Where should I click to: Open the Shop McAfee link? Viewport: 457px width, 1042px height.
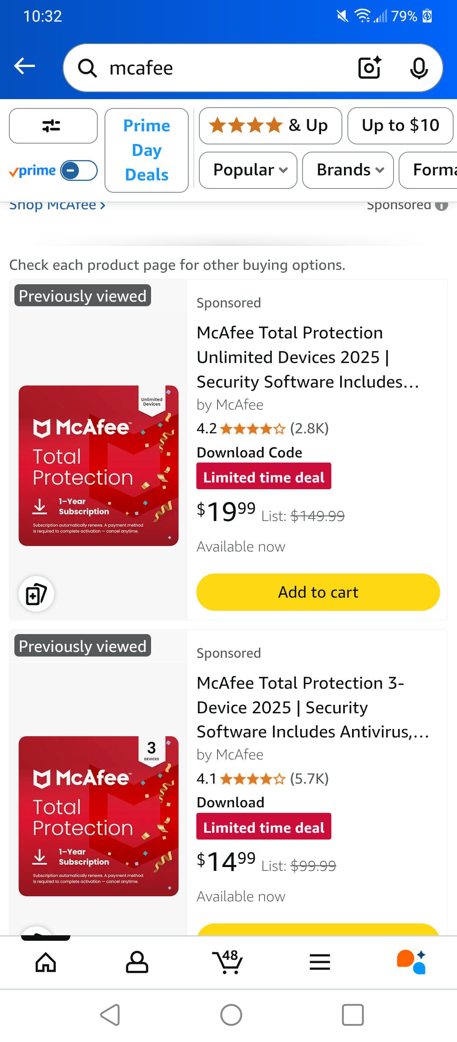[57, 206]
